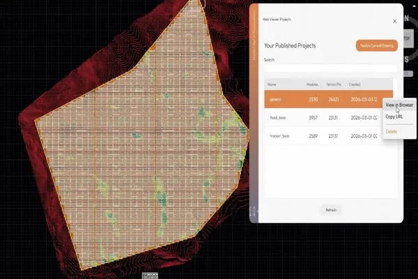Click modules value '3957' in fixed_bess row
Screen dimensions: 418x279
pyautogui.click(x=313, y=117)
